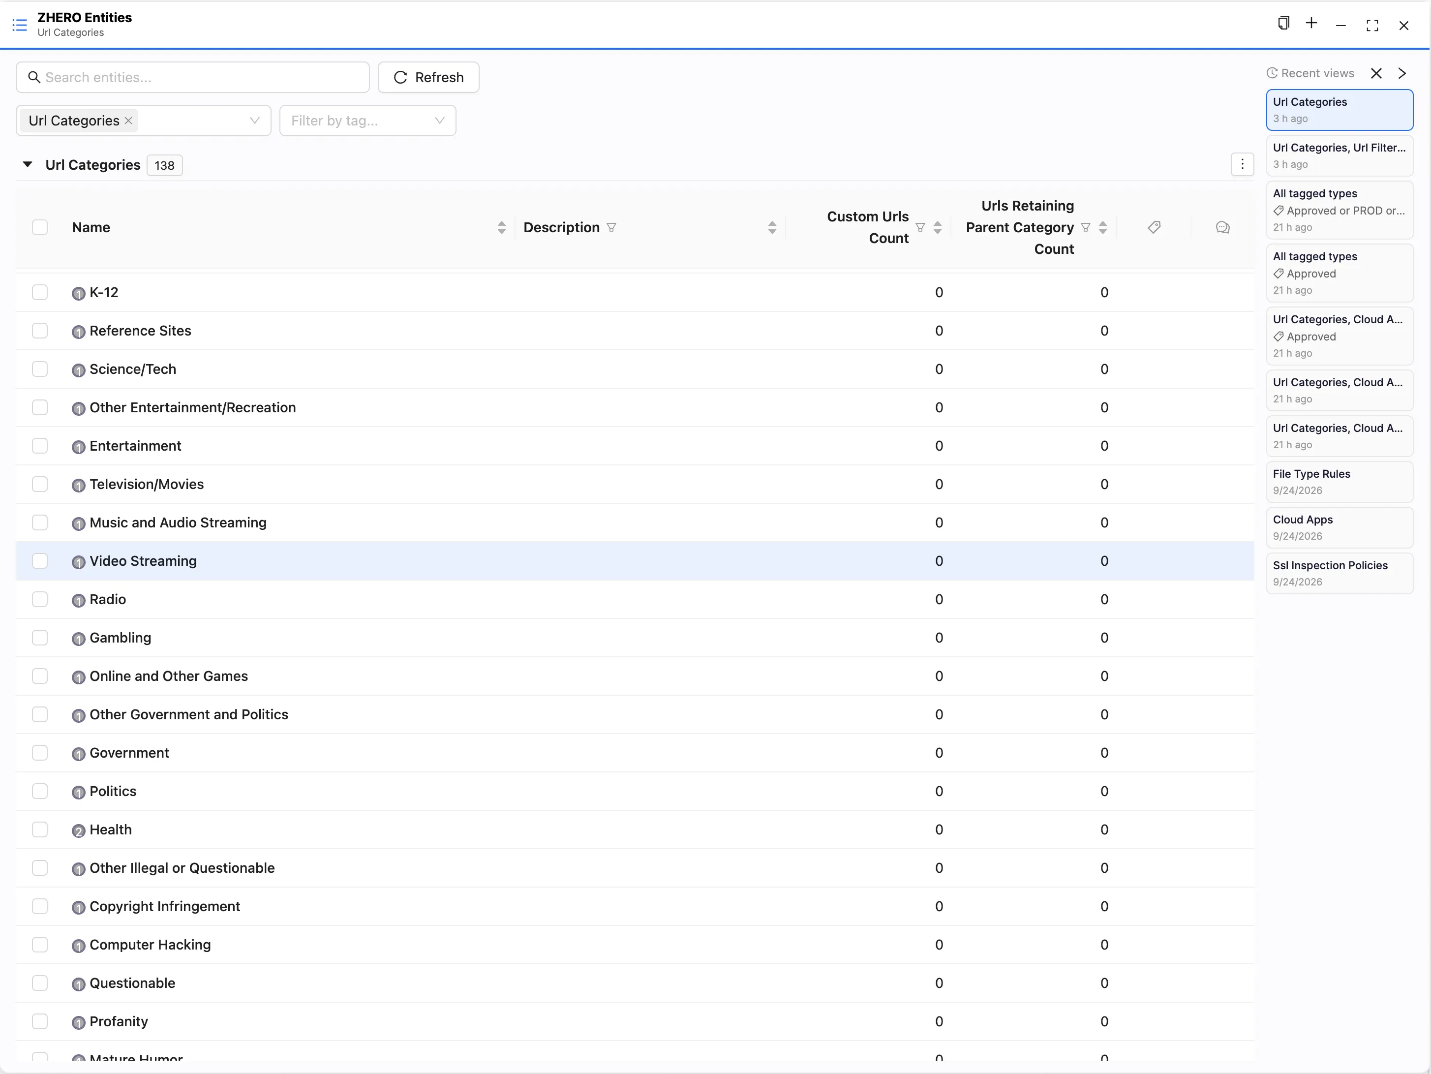Viewport: 1431px width, 1074px height.
Task: Open the entity list menu icon
Action: 19,25
